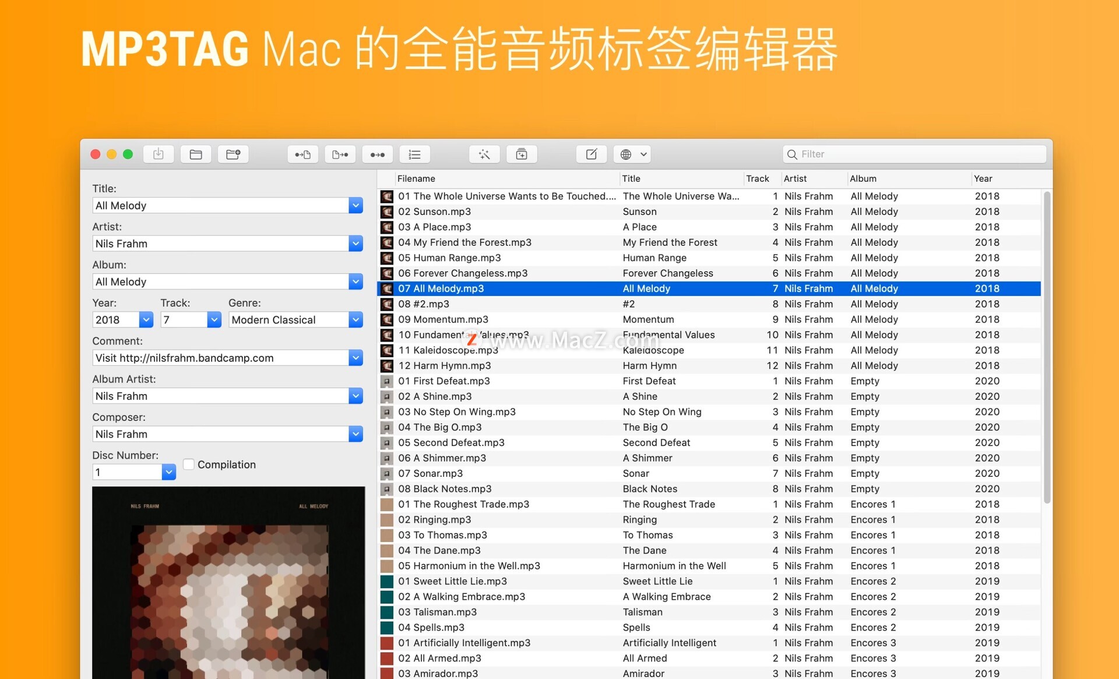Click cover icon of 06 A Shimmer.mp3
Viewport: 1119px width, 679px height.
click(386, 458)
